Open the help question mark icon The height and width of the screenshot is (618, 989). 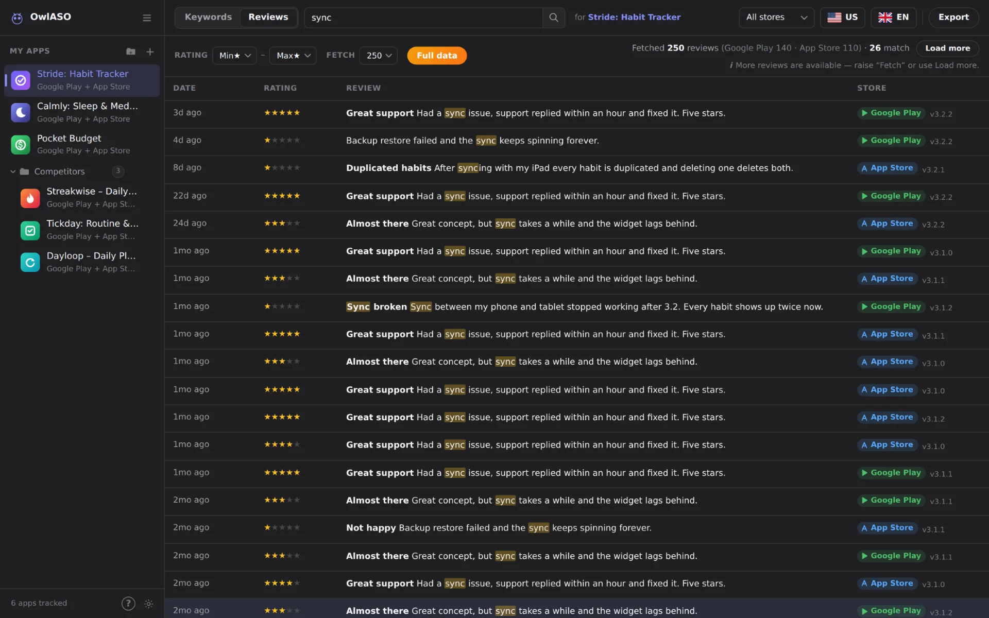pyautogui.click(x=128, y=604)
